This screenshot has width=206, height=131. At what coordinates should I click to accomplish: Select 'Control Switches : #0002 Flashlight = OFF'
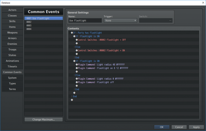134,40
